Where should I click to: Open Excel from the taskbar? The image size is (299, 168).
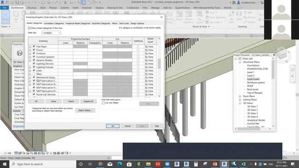click(243, 164)
